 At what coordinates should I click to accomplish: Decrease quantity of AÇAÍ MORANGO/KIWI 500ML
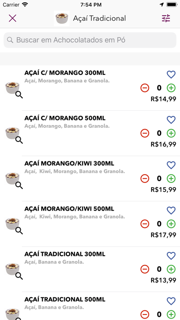click(x=145, y=224)
